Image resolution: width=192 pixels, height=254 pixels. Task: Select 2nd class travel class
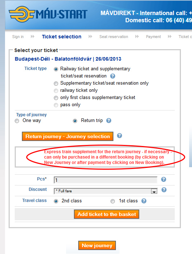point(56,201)
